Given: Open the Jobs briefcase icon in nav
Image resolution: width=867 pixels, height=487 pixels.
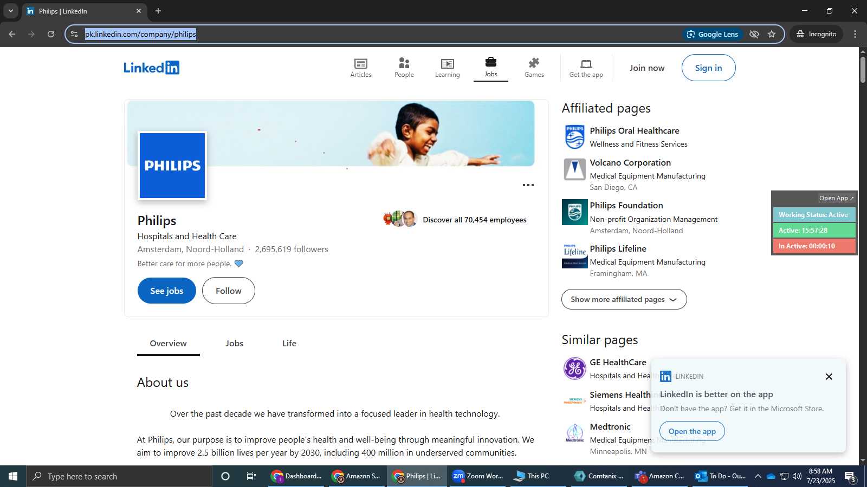Looking at the screenshot, I should pyautogui.click(x=490, y=62).
